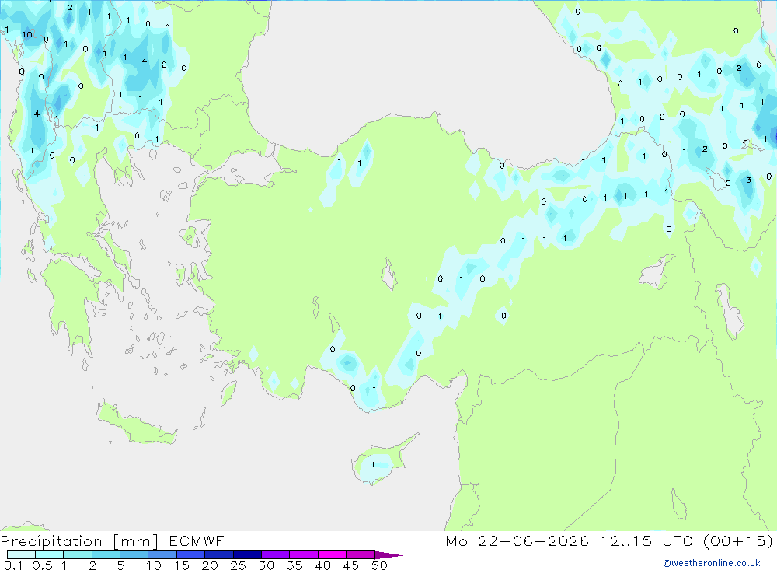
Task: Click the '12..15 UTC' time text
Action: (x=646, y=541)
